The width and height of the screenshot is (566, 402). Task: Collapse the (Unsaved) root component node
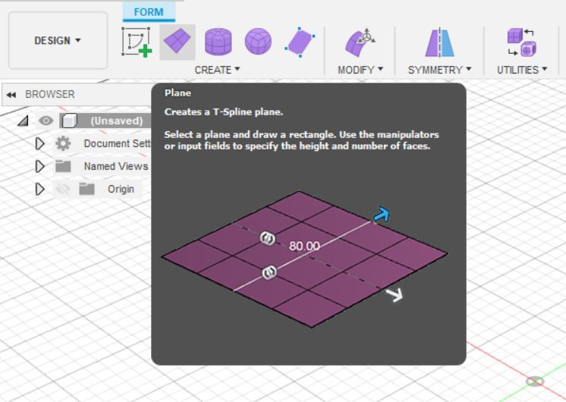[x=23, y=121]
